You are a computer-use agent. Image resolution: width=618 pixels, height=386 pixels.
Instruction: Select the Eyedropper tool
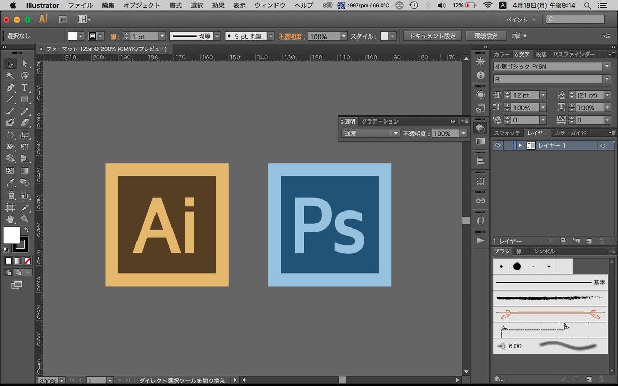[x=10, y=182]
